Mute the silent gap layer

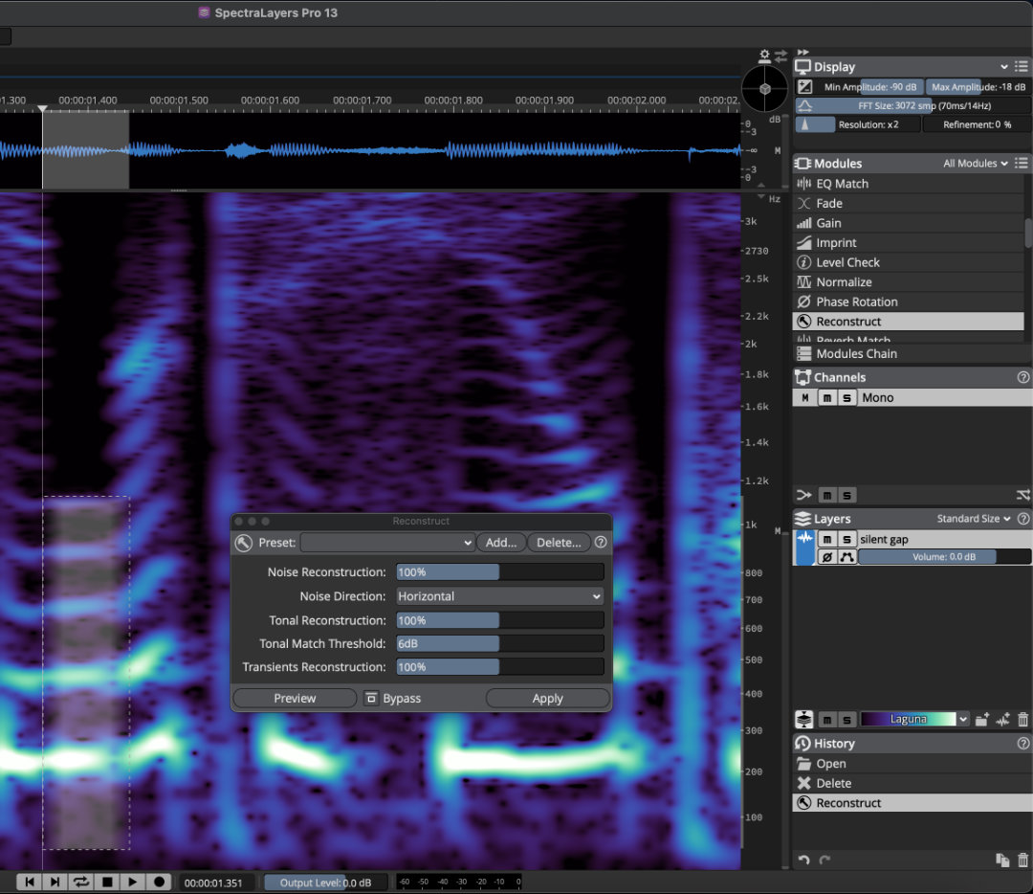826,539
